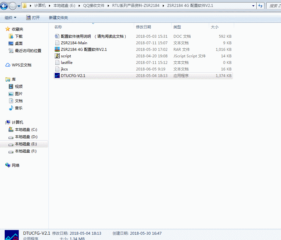
Task: Select 本地磁盘 (E:) drive in the sidebar
Action: [x=24, y=144]
